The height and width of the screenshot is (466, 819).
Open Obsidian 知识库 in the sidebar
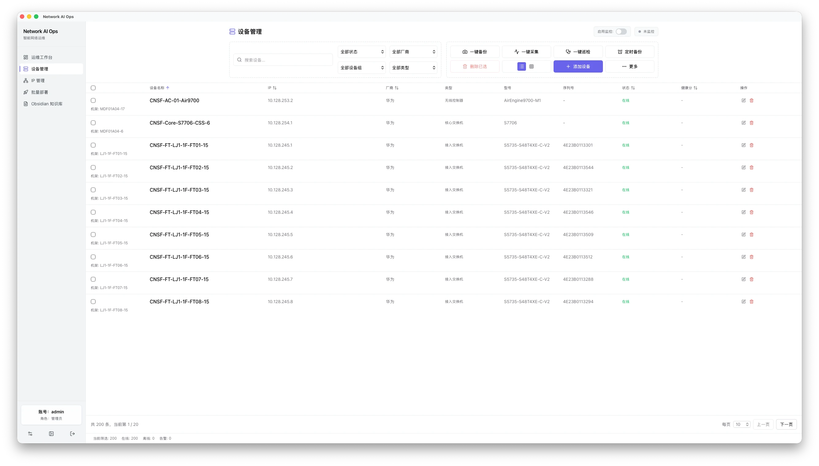pyautogui.click(x=51, y=104)
